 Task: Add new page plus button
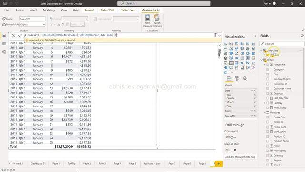click(x=219, y=164)
